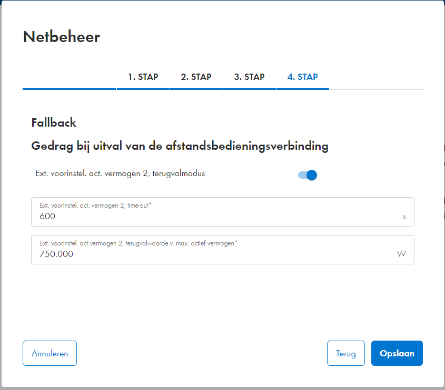Switch to the 2. STAP tab
The width and height of the screenshot is (445, 390).
click(196, 77)
